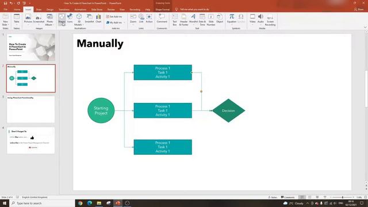Click the Icons insert button
The width and height of the screenshot is (368, 207).
(x=70, y=19)
